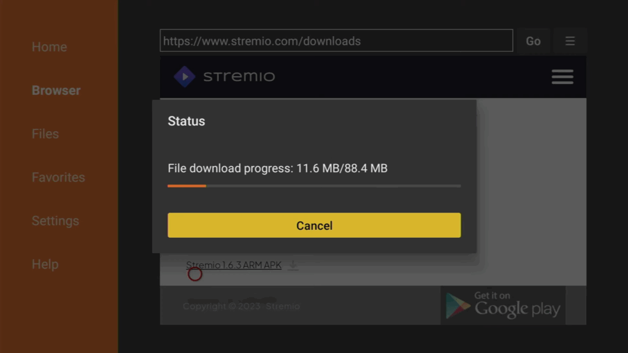
Task: Go to Favorites in the sidebar
Action: (58, 177)
